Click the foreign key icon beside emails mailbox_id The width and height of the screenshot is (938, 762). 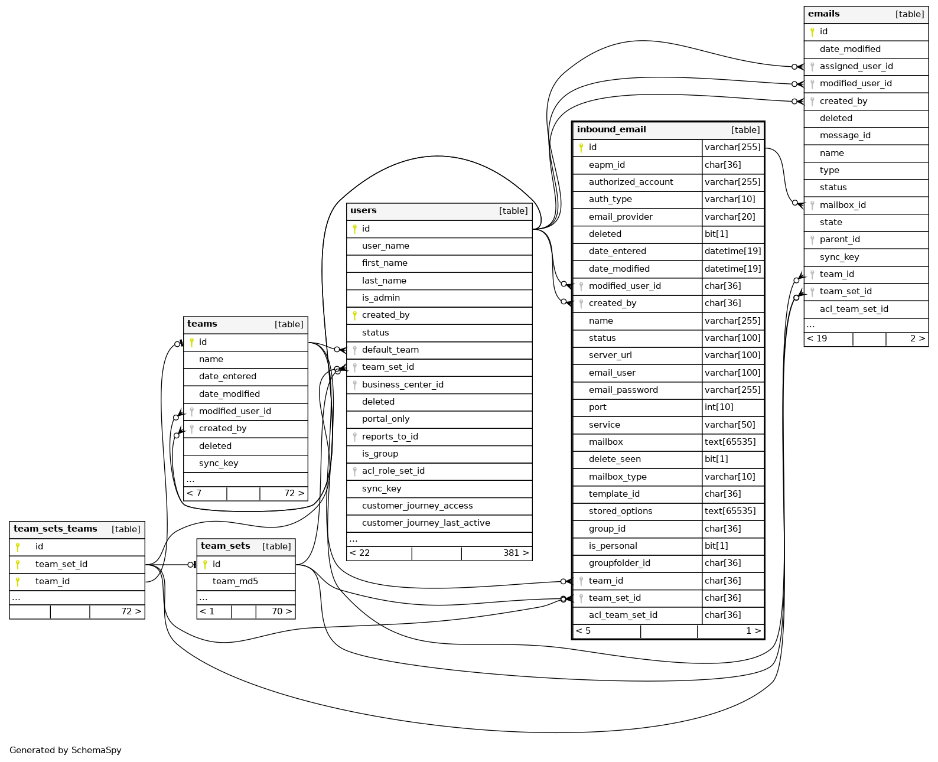pyautogui.click(x=812, y=206)
